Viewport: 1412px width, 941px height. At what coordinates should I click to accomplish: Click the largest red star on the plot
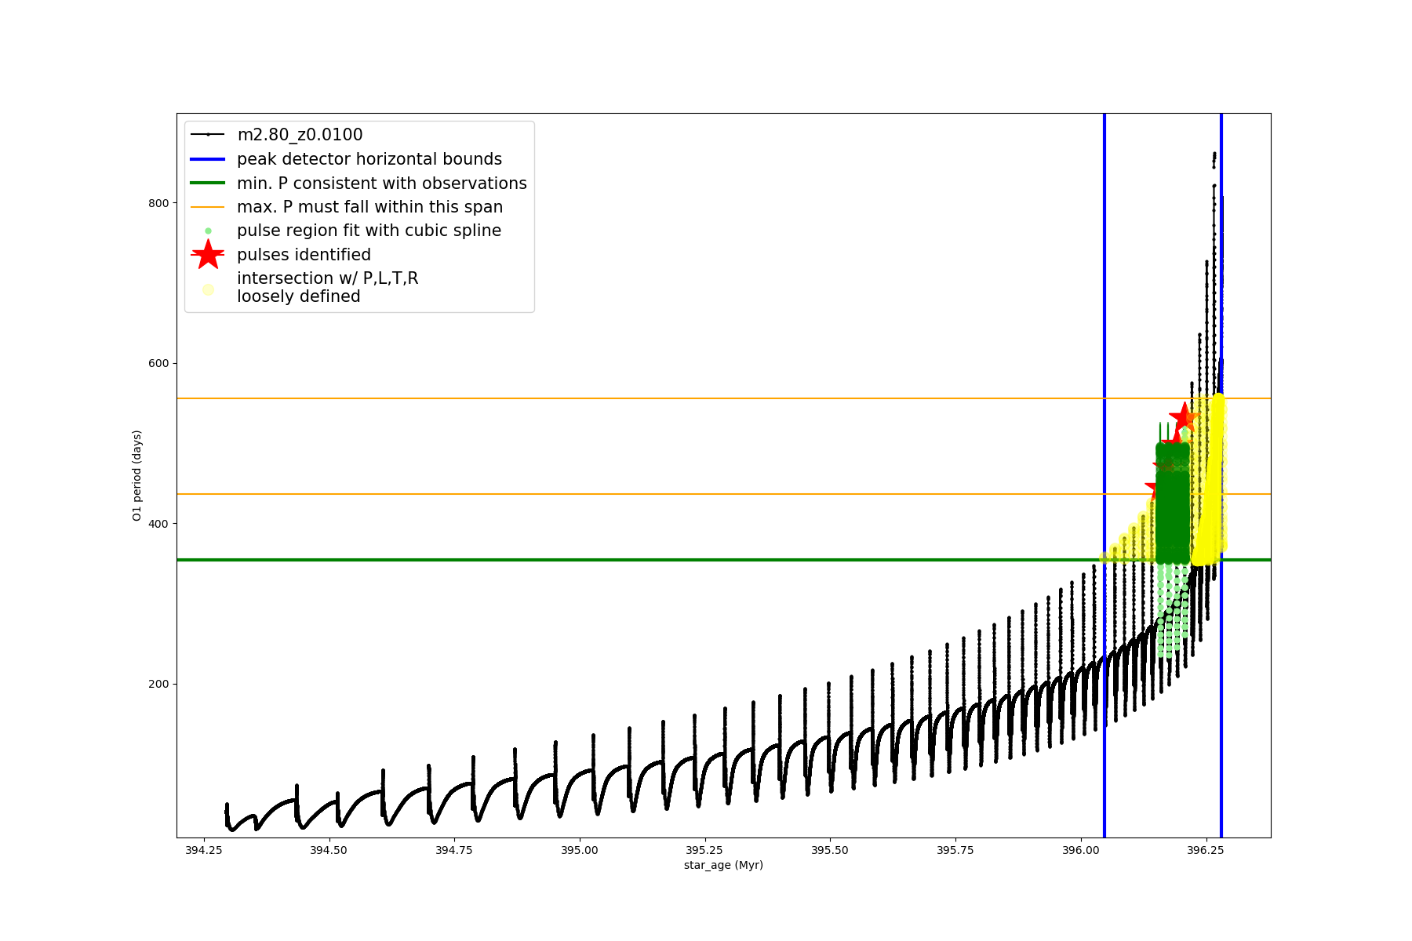[x=1185, y=418]
